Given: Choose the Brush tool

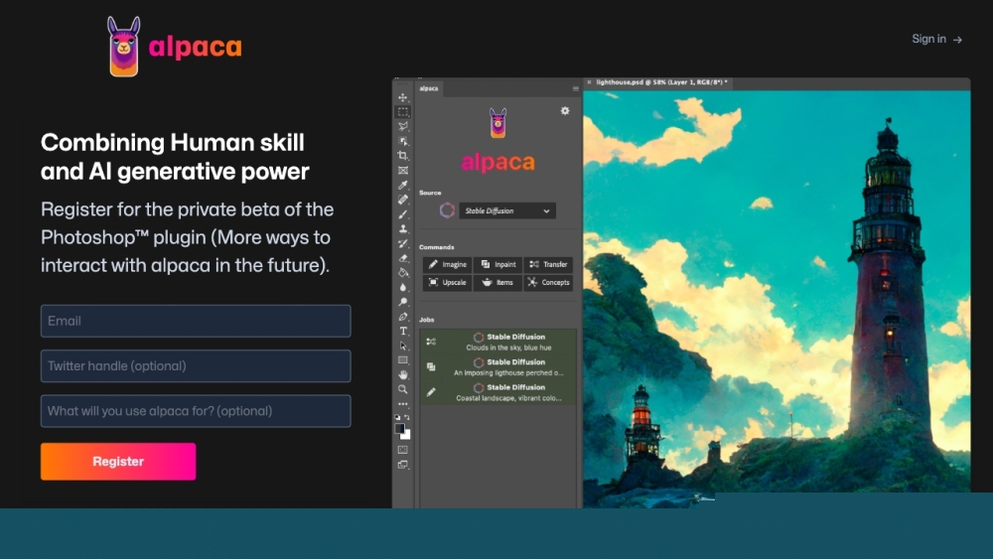Looking at the screenshot, I should pyautogui.click(x=403, y=214).
